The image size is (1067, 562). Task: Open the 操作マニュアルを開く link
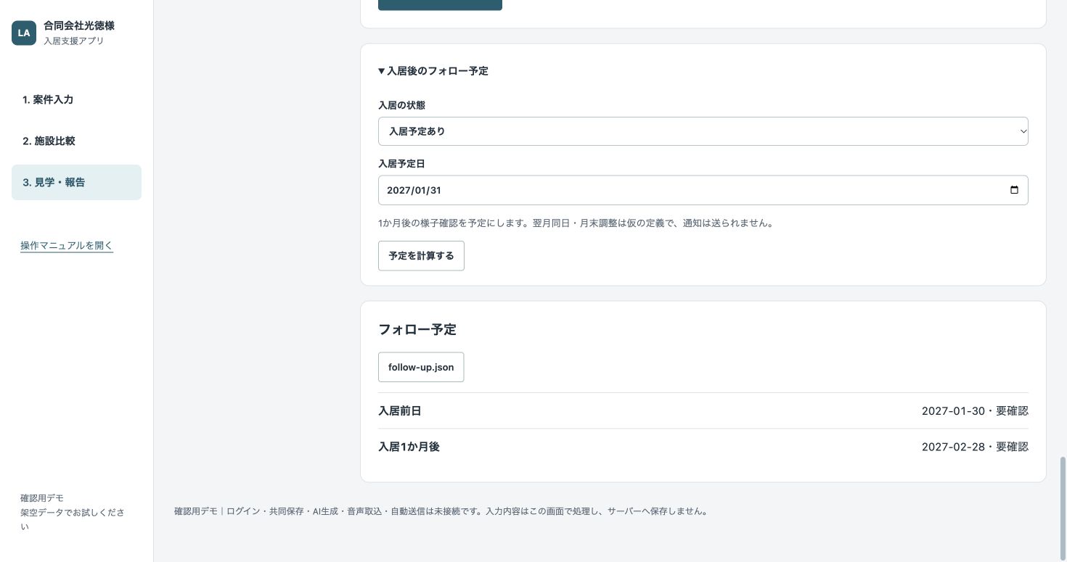pos(67,245)
